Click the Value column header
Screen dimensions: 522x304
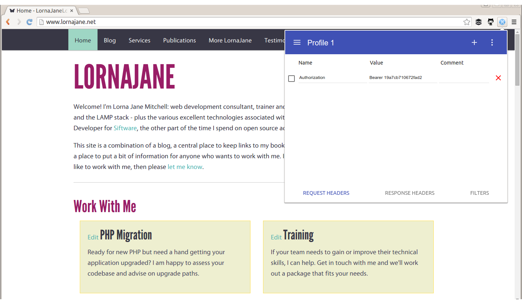[x=376, y=63]
